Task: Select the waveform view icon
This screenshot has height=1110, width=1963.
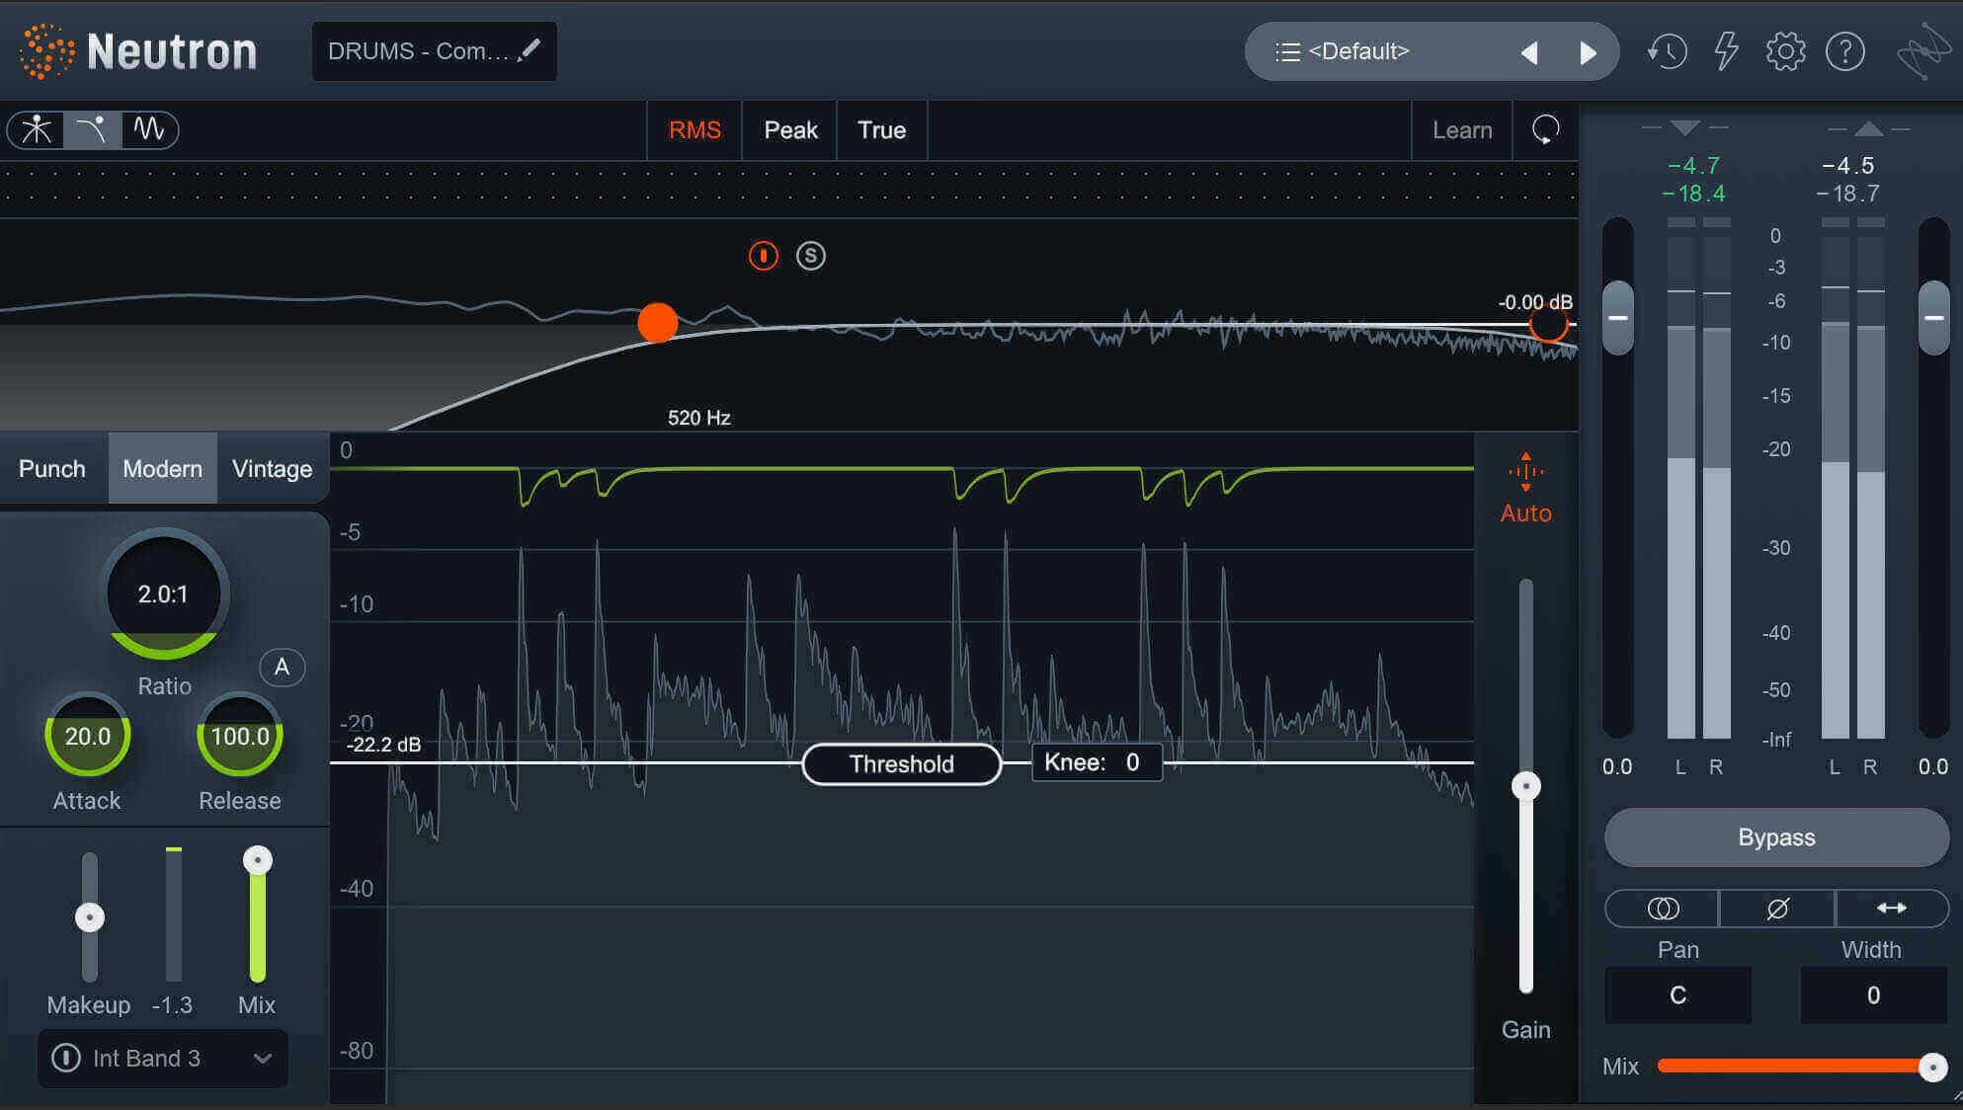Action: [149, 129]
